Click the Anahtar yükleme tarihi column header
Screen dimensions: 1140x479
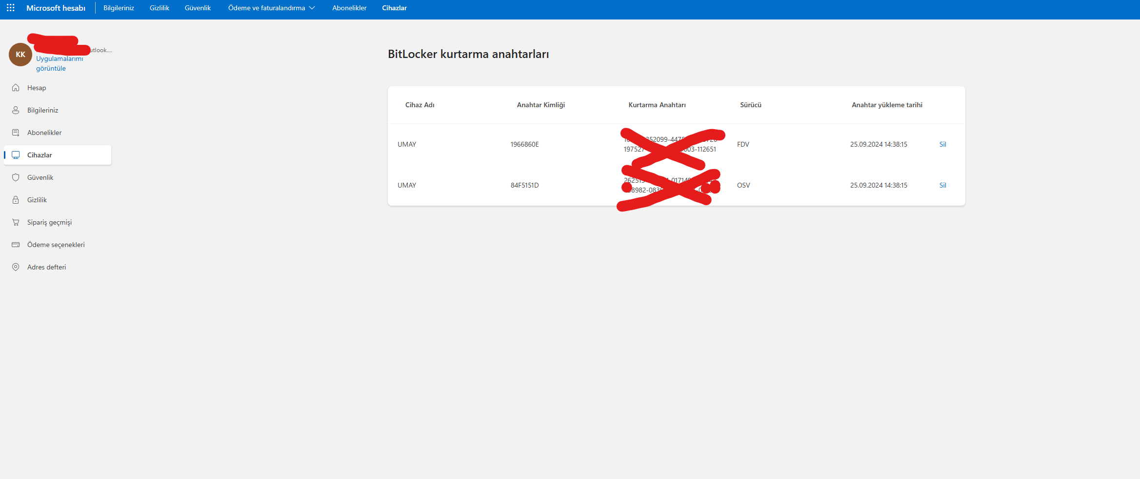pyautogui.click(x=887, y=105)
